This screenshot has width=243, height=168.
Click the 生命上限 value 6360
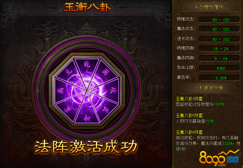[219, 68]
